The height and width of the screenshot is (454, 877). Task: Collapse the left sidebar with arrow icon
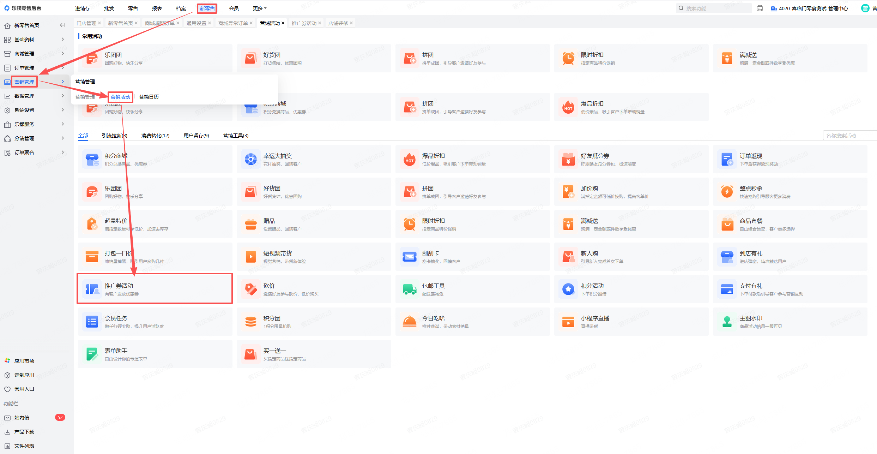pyautogui.click(x=62, y=25)
